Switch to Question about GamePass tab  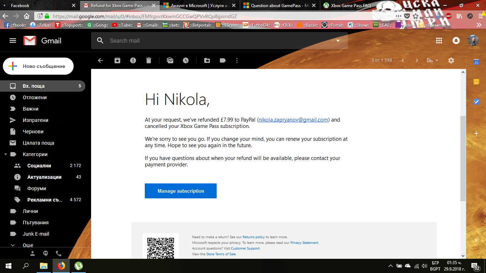click(280, 5)
